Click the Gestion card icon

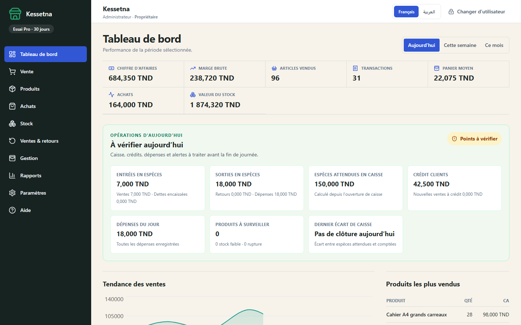(12, 158)
